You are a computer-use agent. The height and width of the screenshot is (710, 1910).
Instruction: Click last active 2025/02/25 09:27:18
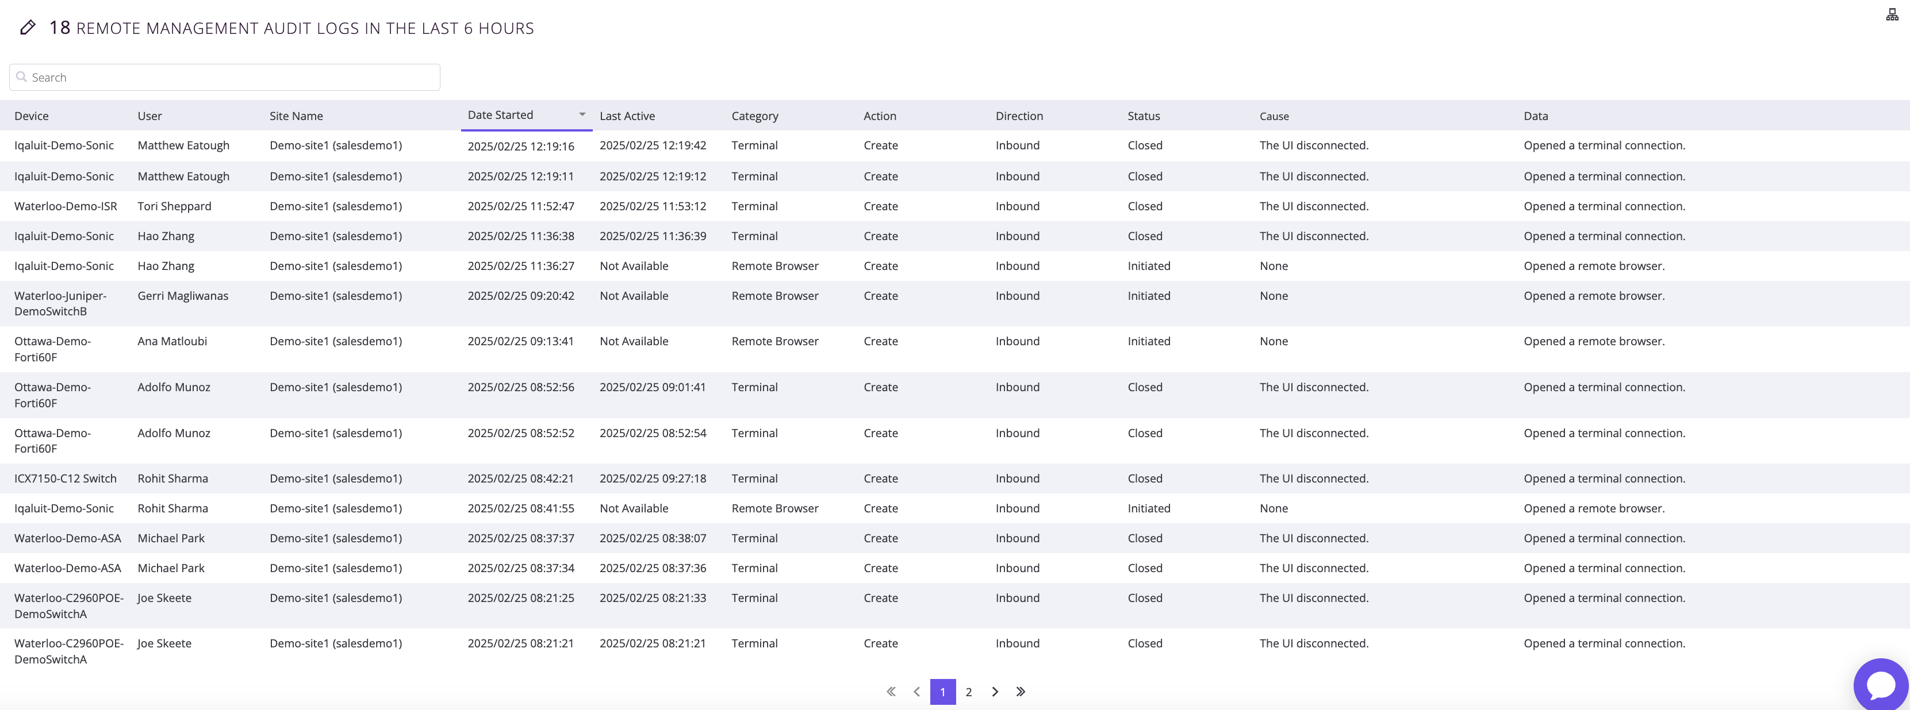pyautogui.click(x=653, y=478)
